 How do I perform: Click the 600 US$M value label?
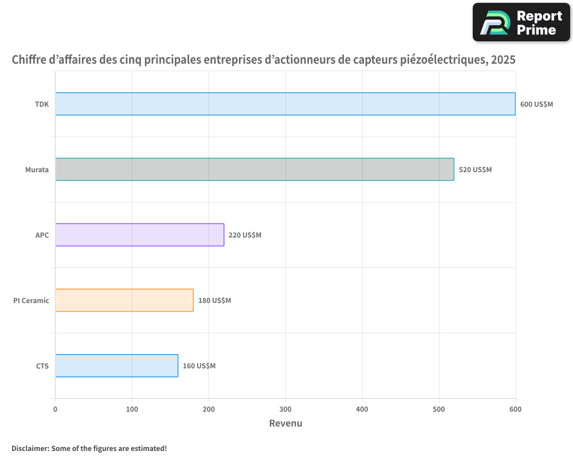click(x=536, y=104)
